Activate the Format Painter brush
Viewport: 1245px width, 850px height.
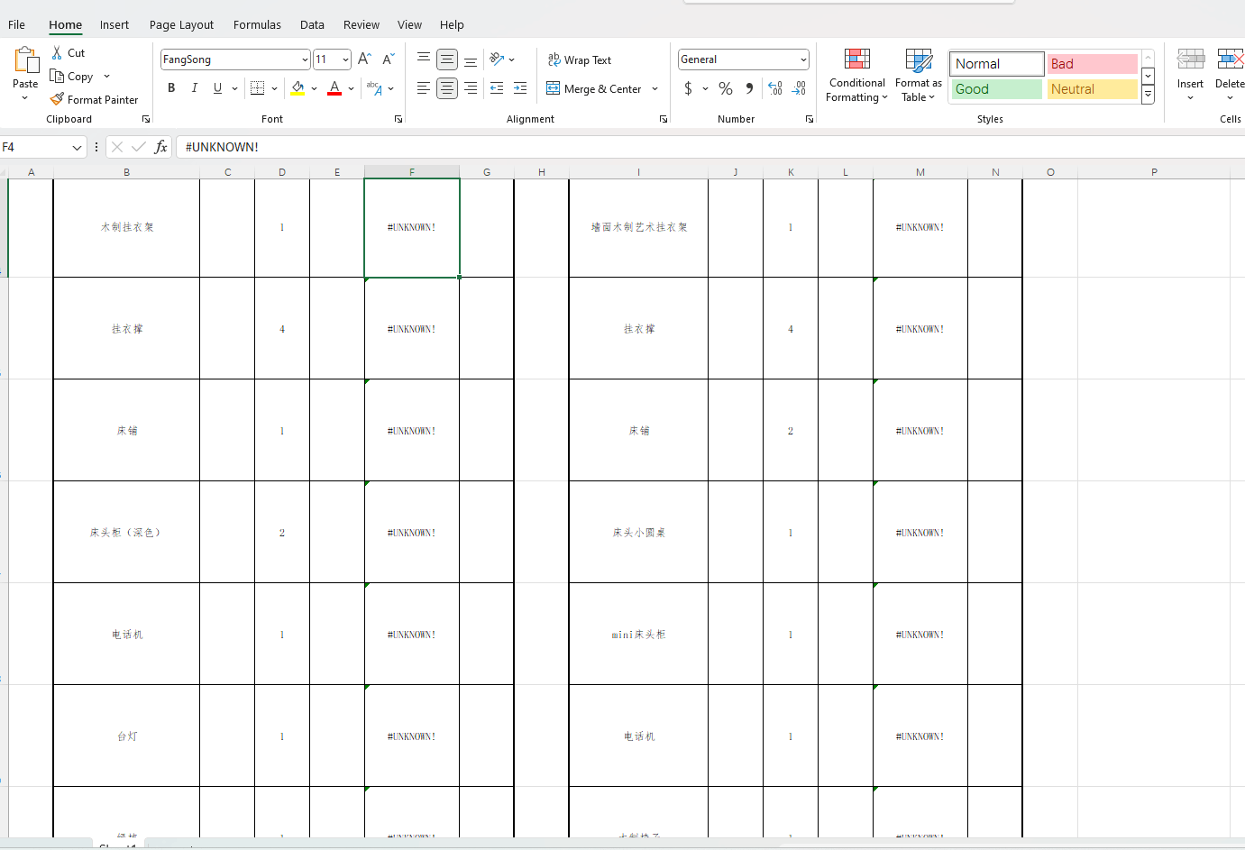pyautogui.click(x=57, y=99)
